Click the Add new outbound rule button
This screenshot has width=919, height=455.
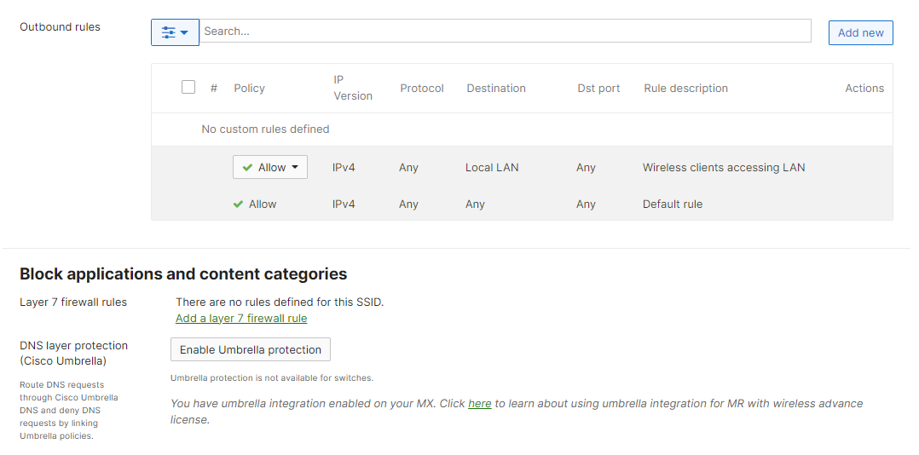click(860, 32)
